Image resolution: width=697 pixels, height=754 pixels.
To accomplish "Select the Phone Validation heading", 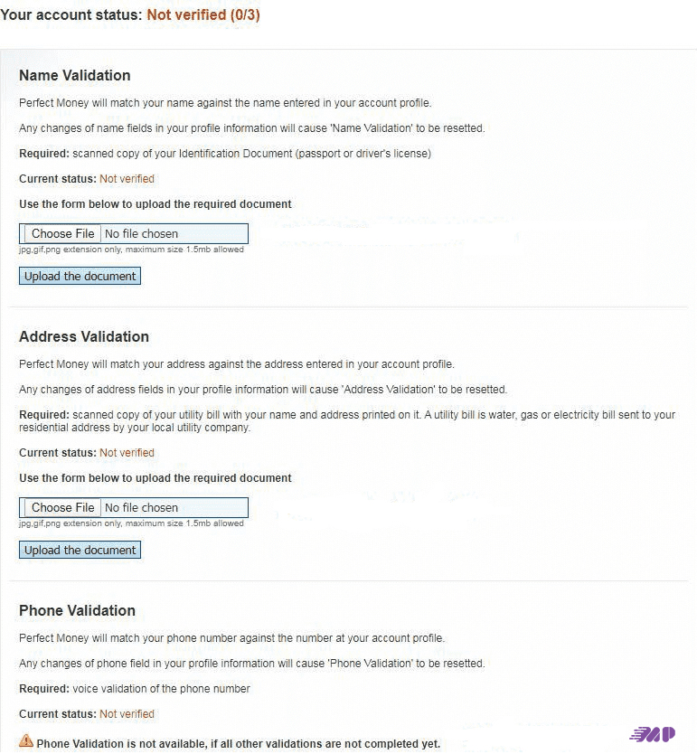I will [x=77, y=610].
